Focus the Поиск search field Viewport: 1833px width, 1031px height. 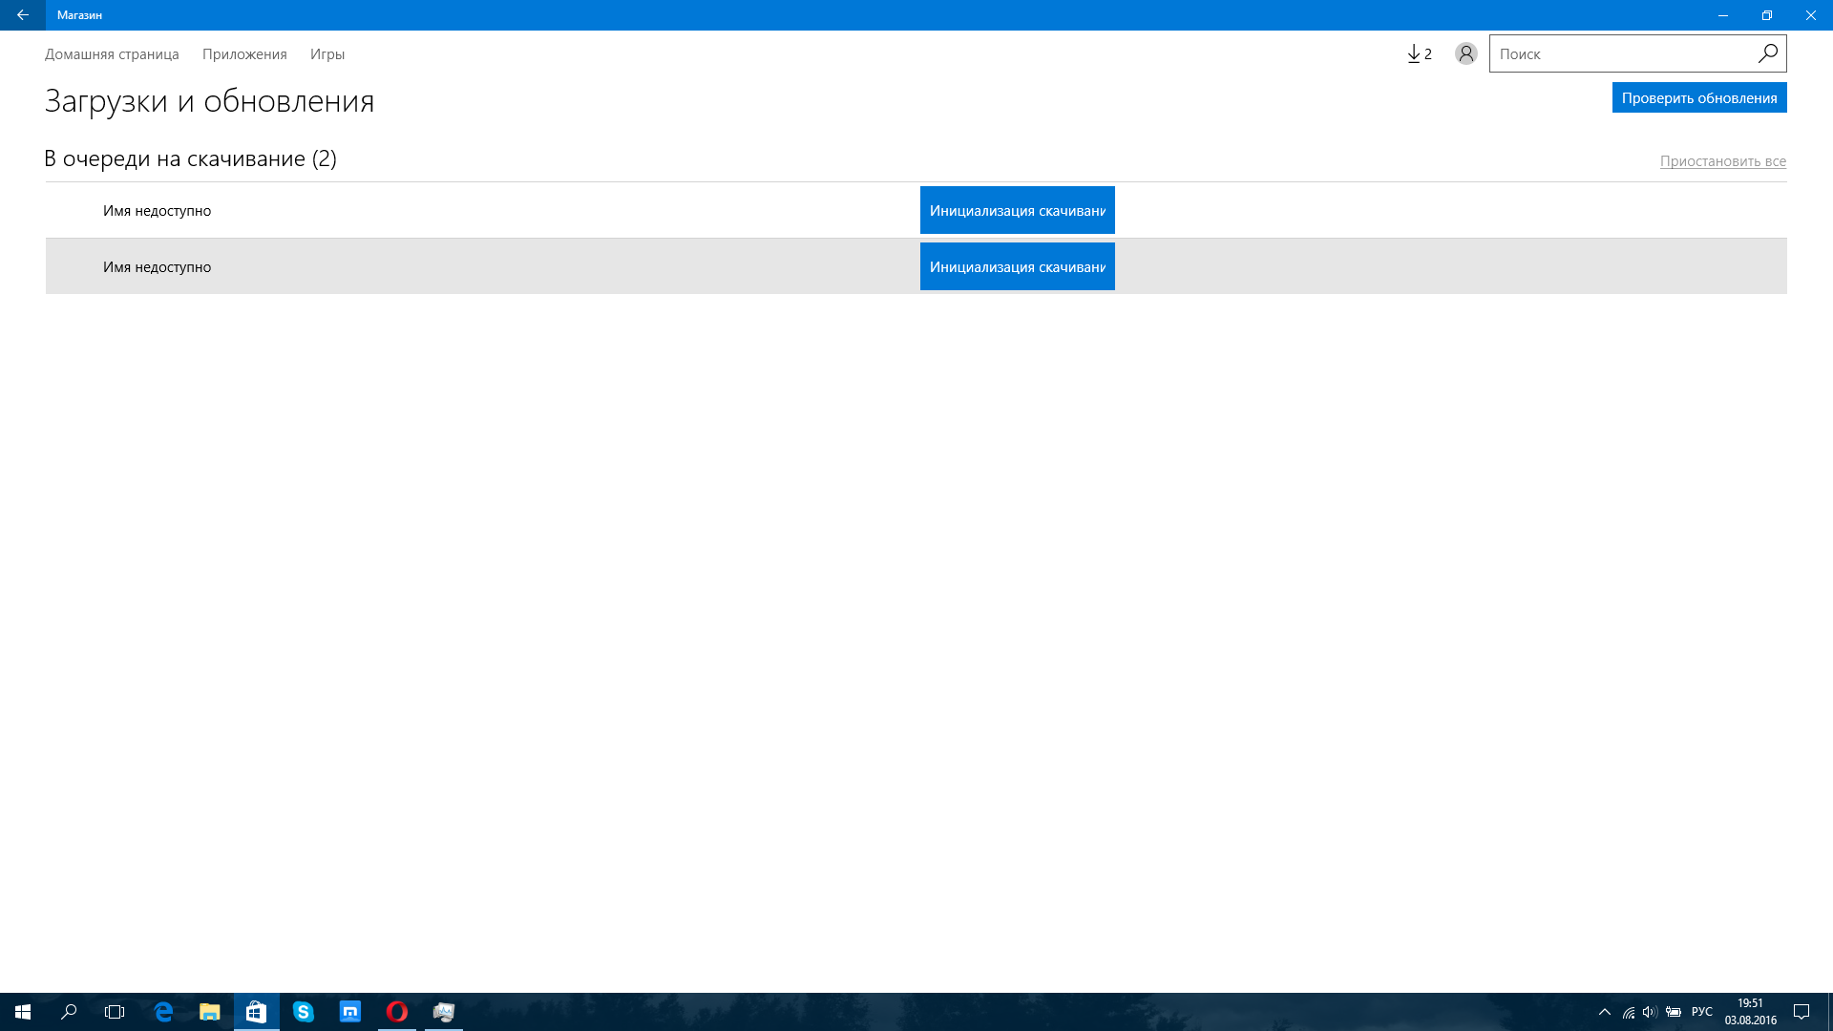pyautogui.click(x=1623, y=54)
